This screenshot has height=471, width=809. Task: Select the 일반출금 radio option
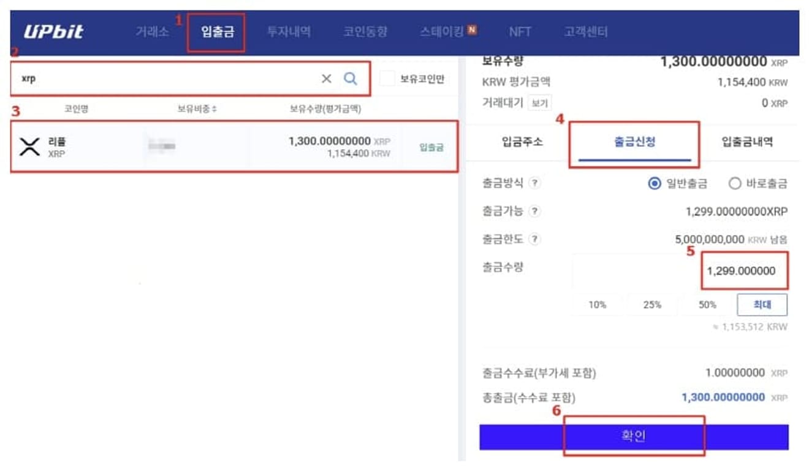tap(655, 183)
